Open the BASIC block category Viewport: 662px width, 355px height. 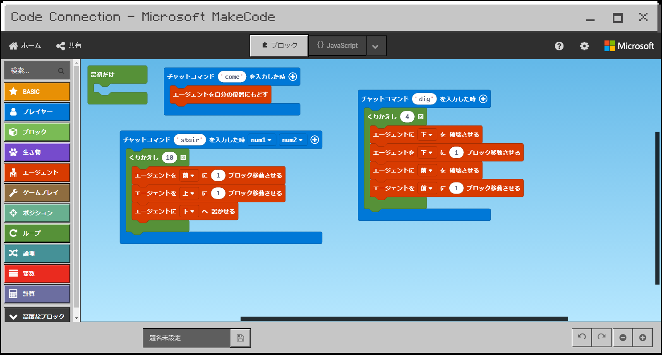click(37, 92)
